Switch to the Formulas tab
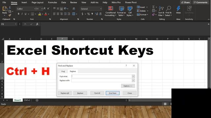The height and width of the screenshot is (118, 211). point(52,2)
